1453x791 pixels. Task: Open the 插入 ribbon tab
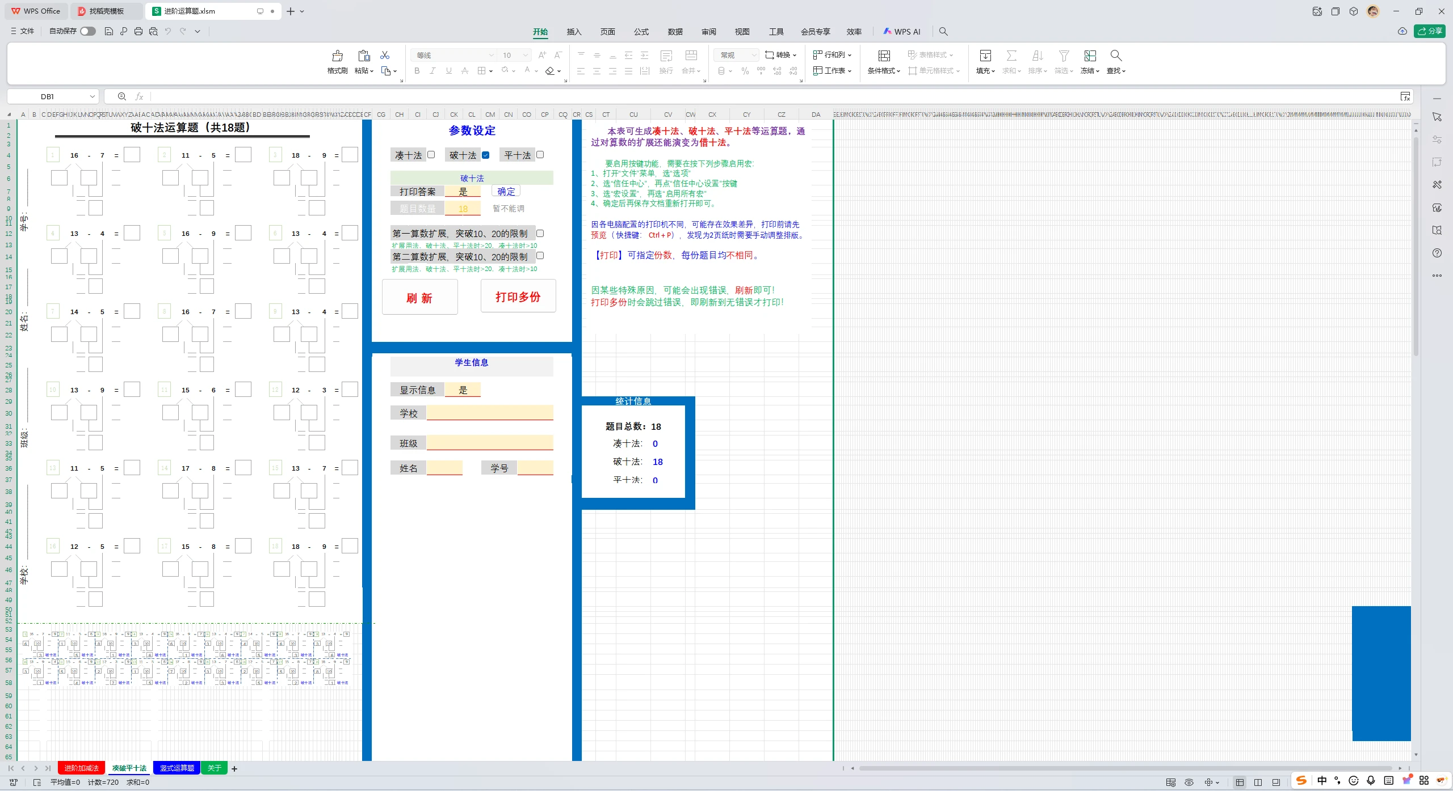point(574,32)
